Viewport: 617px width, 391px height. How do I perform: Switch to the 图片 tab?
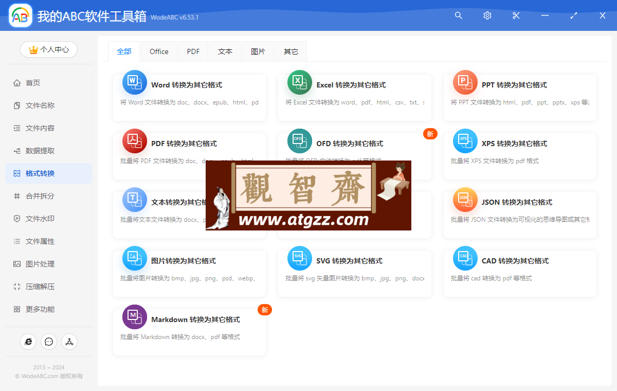tap(258, 51)
